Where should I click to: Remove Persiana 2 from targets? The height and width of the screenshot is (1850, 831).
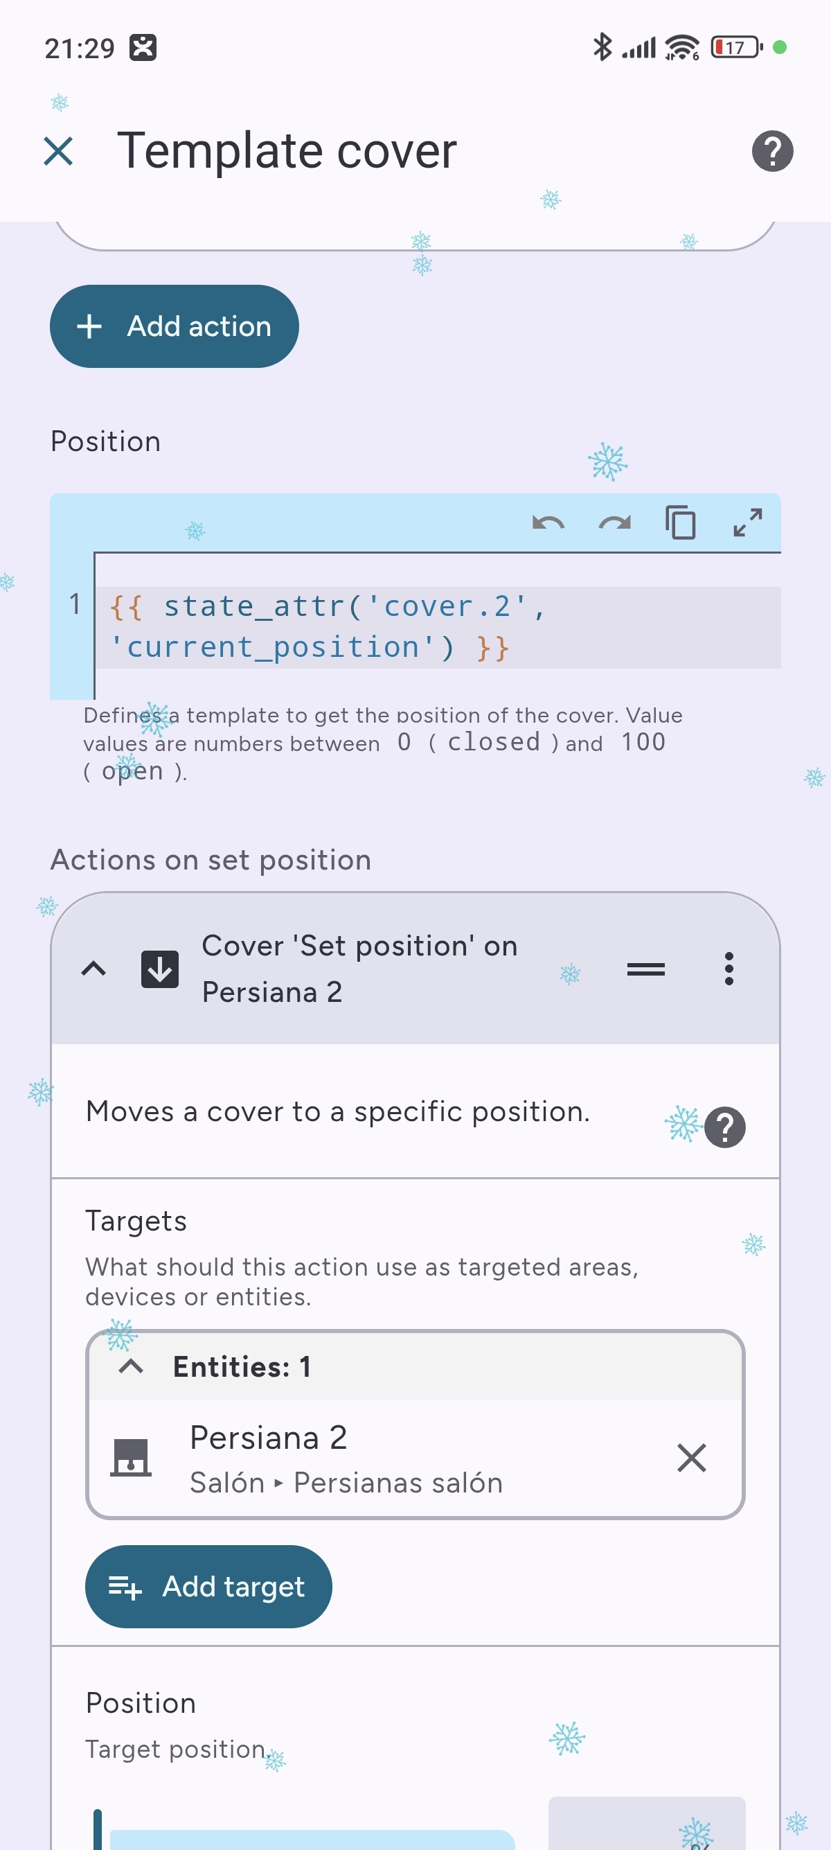[x=691, y=1457]
